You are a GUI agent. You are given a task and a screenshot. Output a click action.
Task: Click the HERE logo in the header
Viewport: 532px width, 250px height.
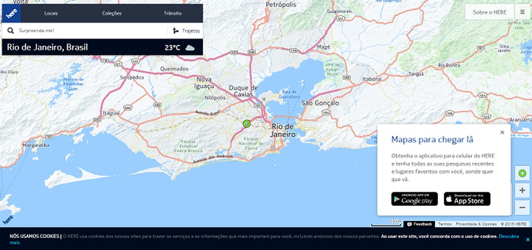(11, 13)
